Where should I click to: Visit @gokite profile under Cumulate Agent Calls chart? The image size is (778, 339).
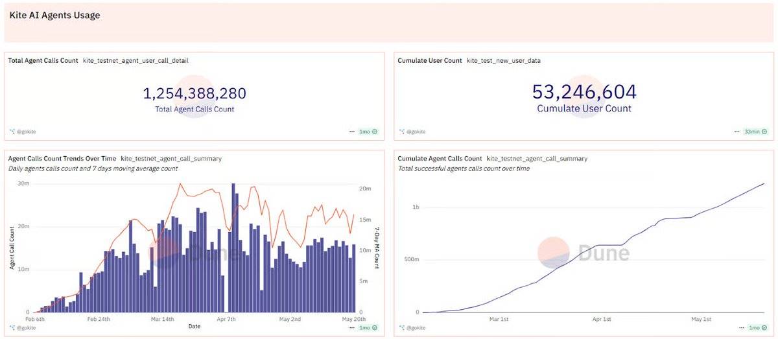pyautogui.click(x=416, y=328)
